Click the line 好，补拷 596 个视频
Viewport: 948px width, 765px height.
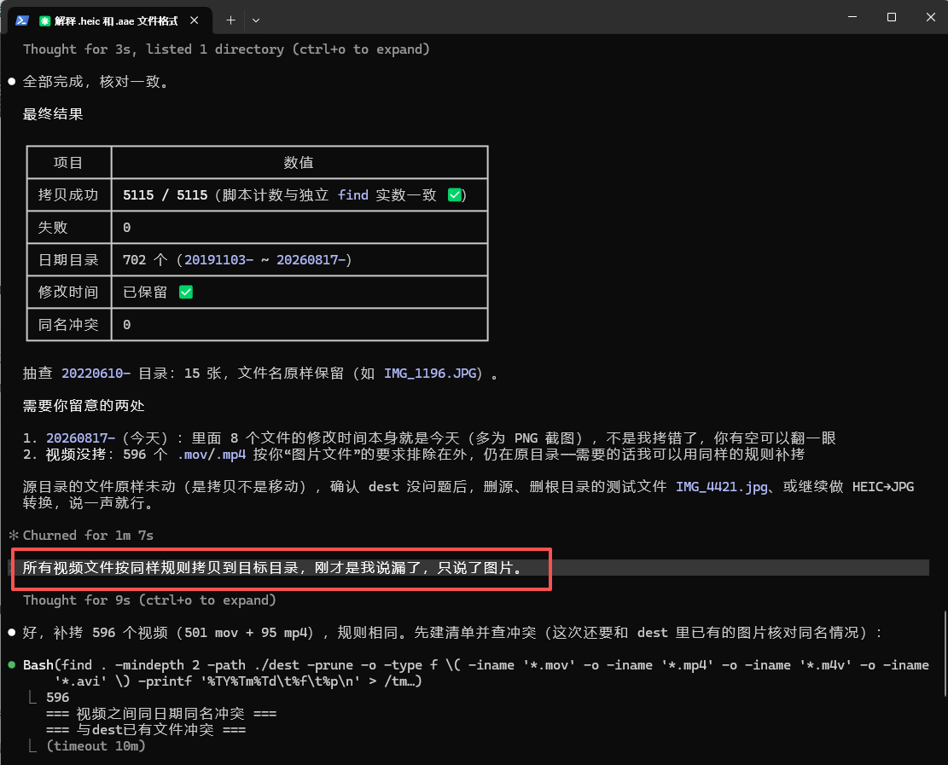(452, 633)
